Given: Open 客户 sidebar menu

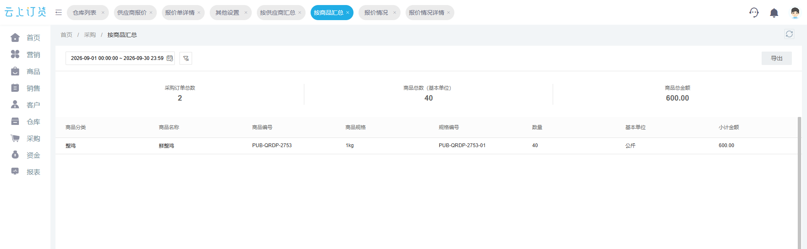Looking at the screenshot, I should coord(25,105).
